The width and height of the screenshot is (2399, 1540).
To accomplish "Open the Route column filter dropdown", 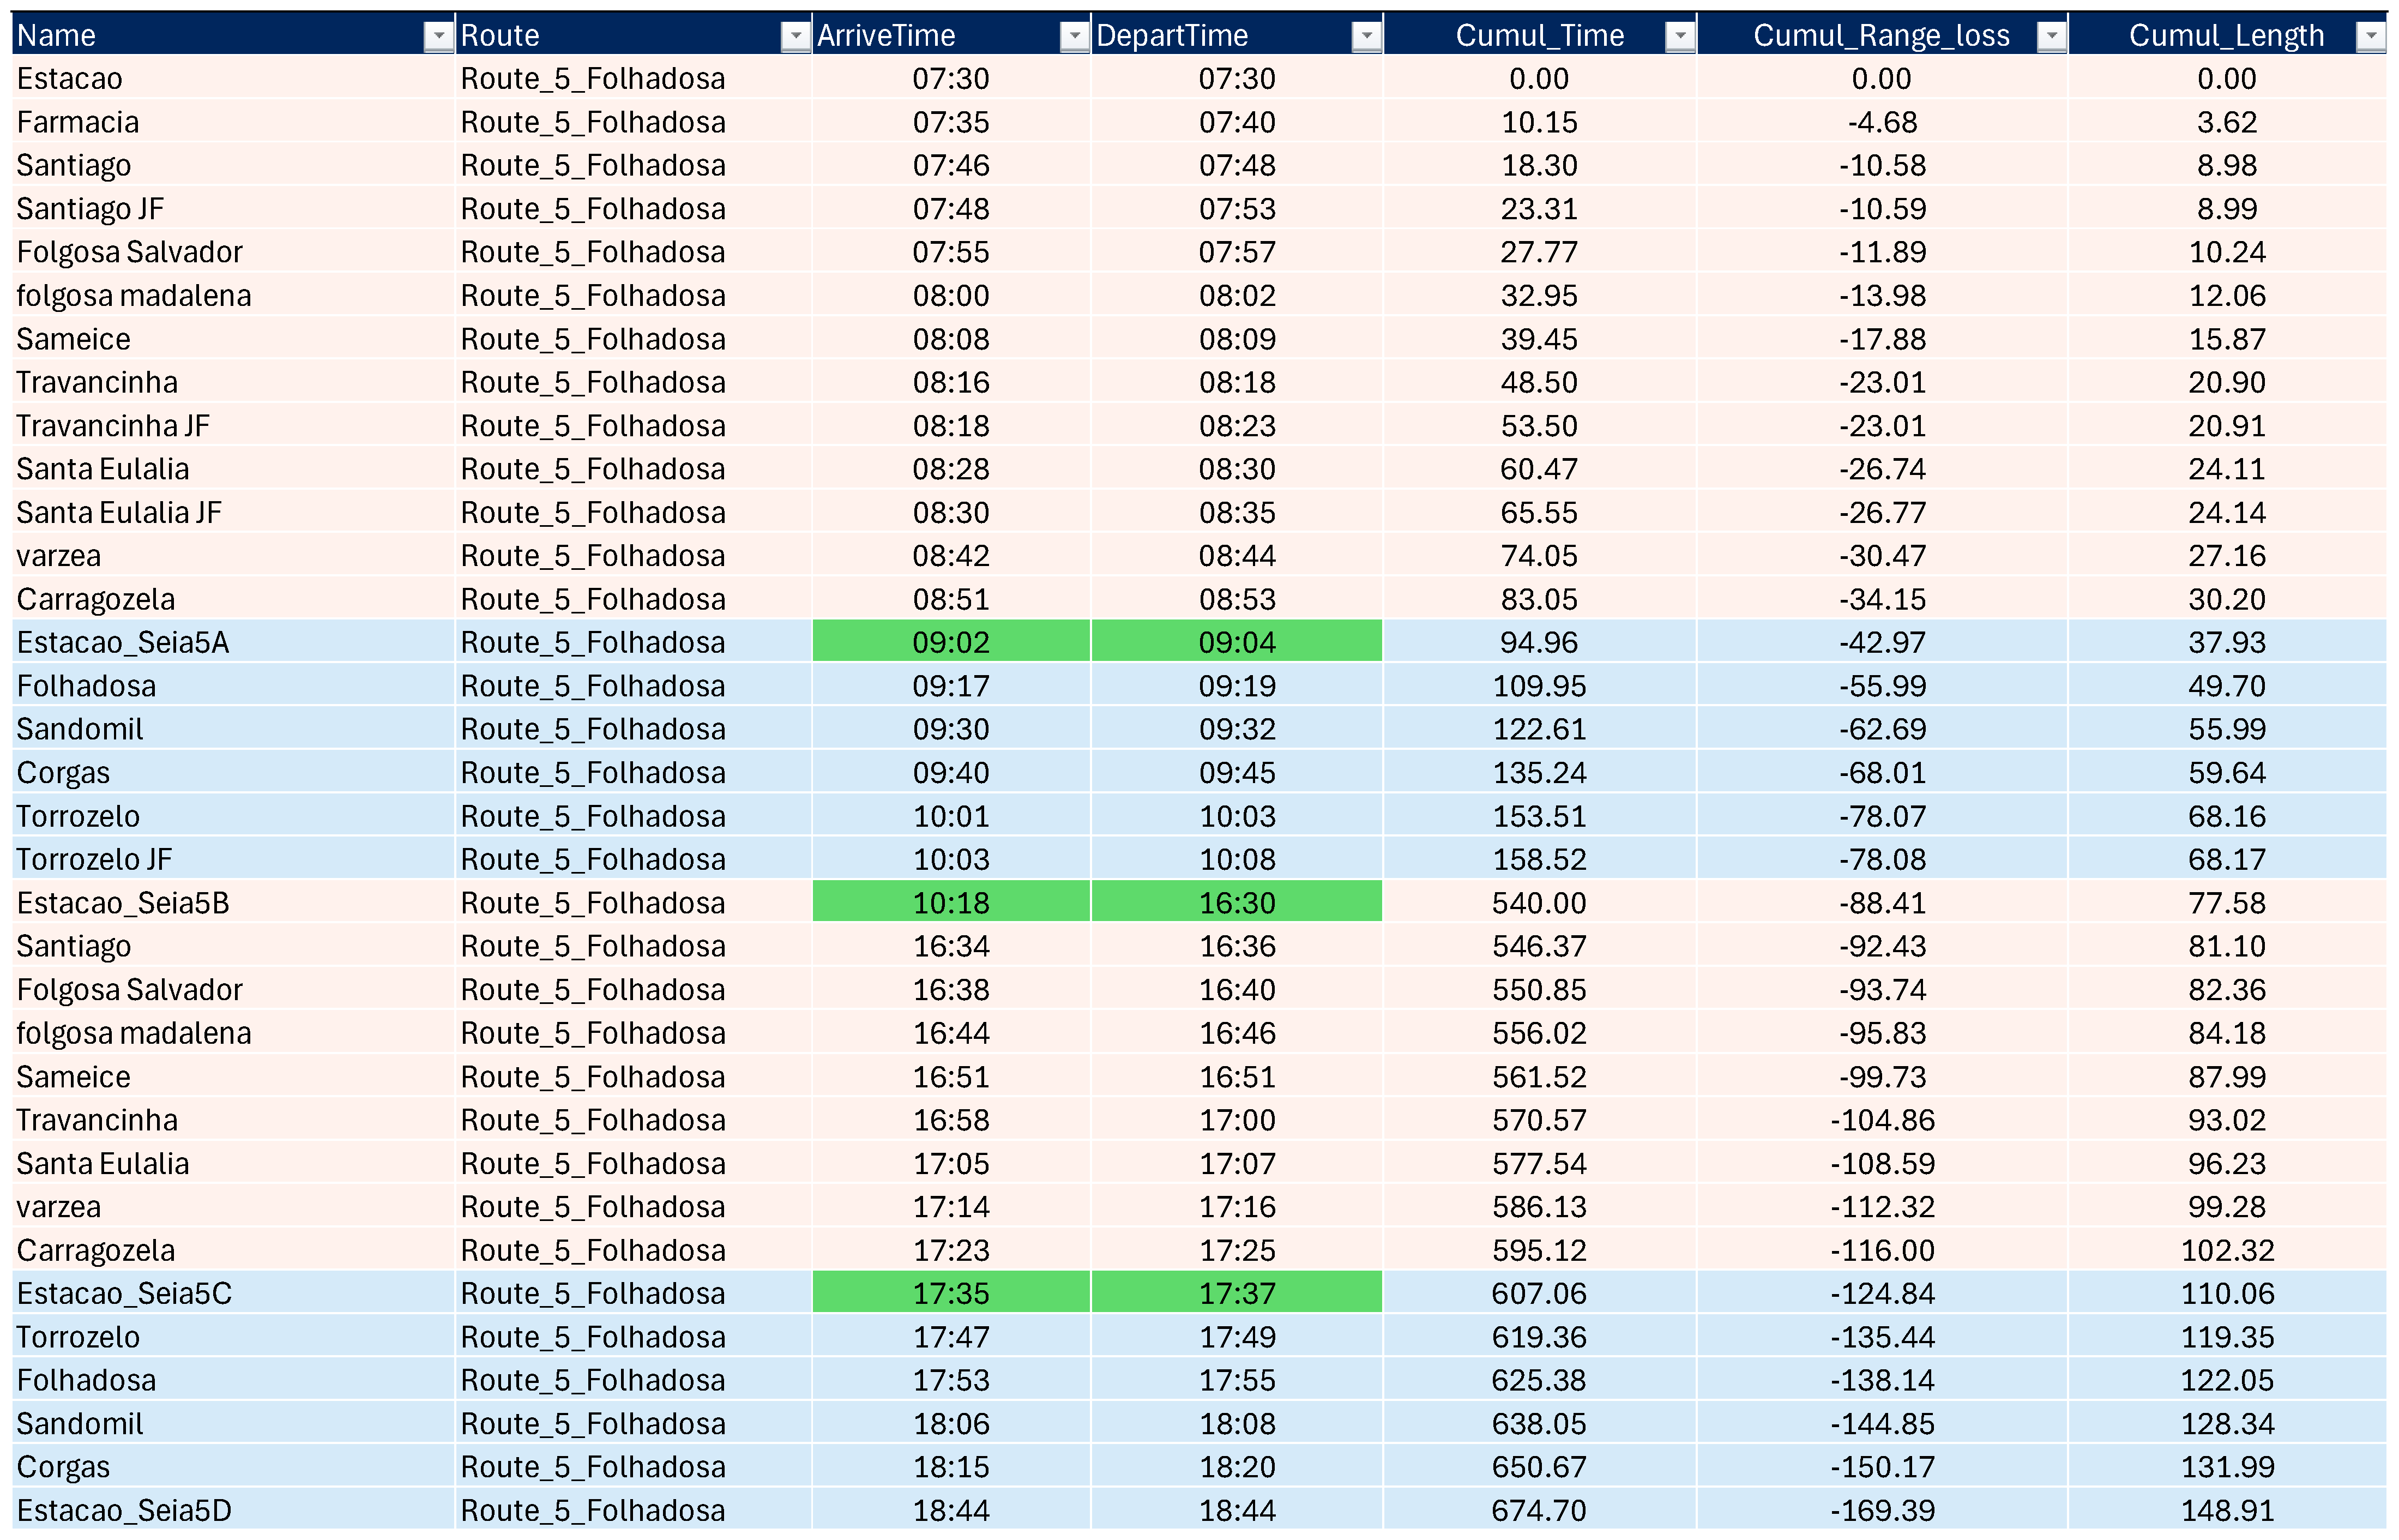I will [x=795, y=37].
